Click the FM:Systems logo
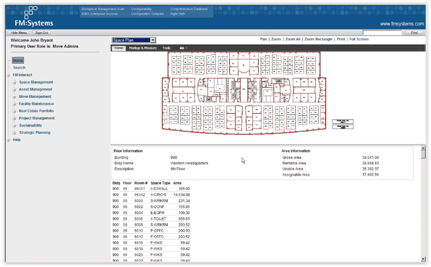Viewport: 431px width, 267px height. 34,17
